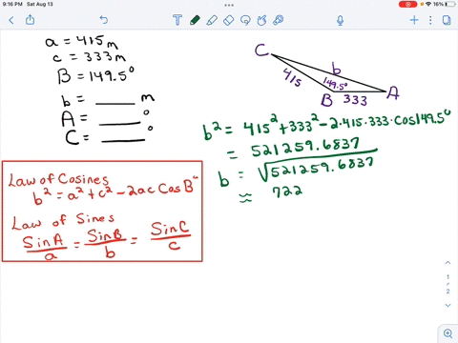Tap the time and date display
Image resolution: width=458 pixels, height=343 pixels.
pos(28,4)
